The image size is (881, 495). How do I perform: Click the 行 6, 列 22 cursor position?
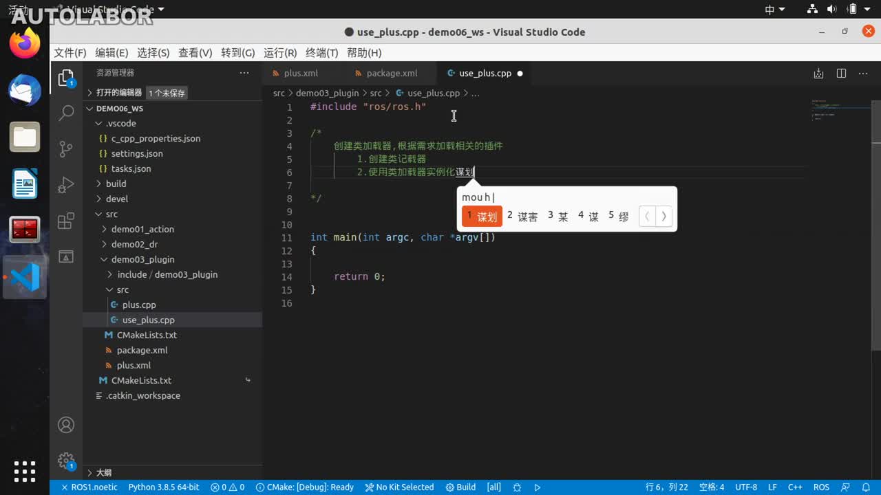[x=666, y=487]
